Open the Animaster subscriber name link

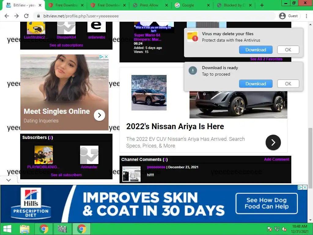pyautogui.click(x=89, y=167)
